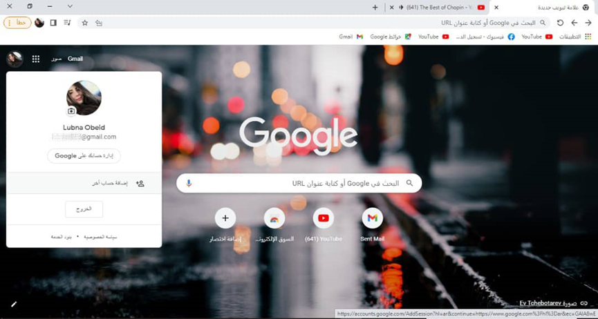
Task: Close the current new tab
Action: tap(496, 7)
